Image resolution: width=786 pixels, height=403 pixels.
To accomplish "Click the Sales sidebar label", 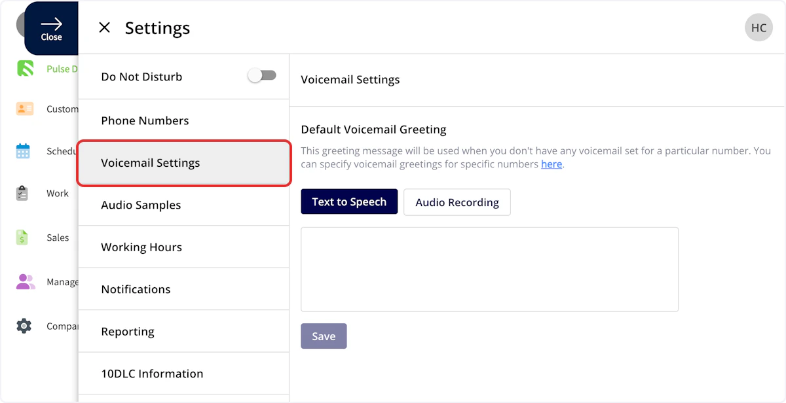I will tap(58, 237).
